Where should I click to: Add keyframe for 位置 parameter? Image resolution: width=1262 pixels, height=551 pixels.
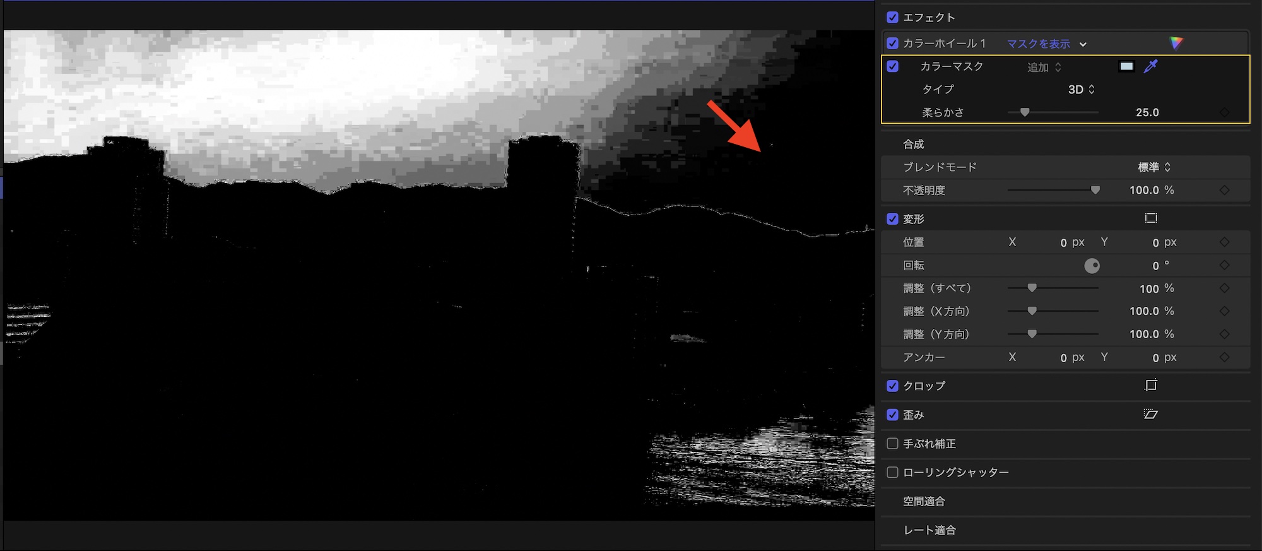pos(1224,242)
